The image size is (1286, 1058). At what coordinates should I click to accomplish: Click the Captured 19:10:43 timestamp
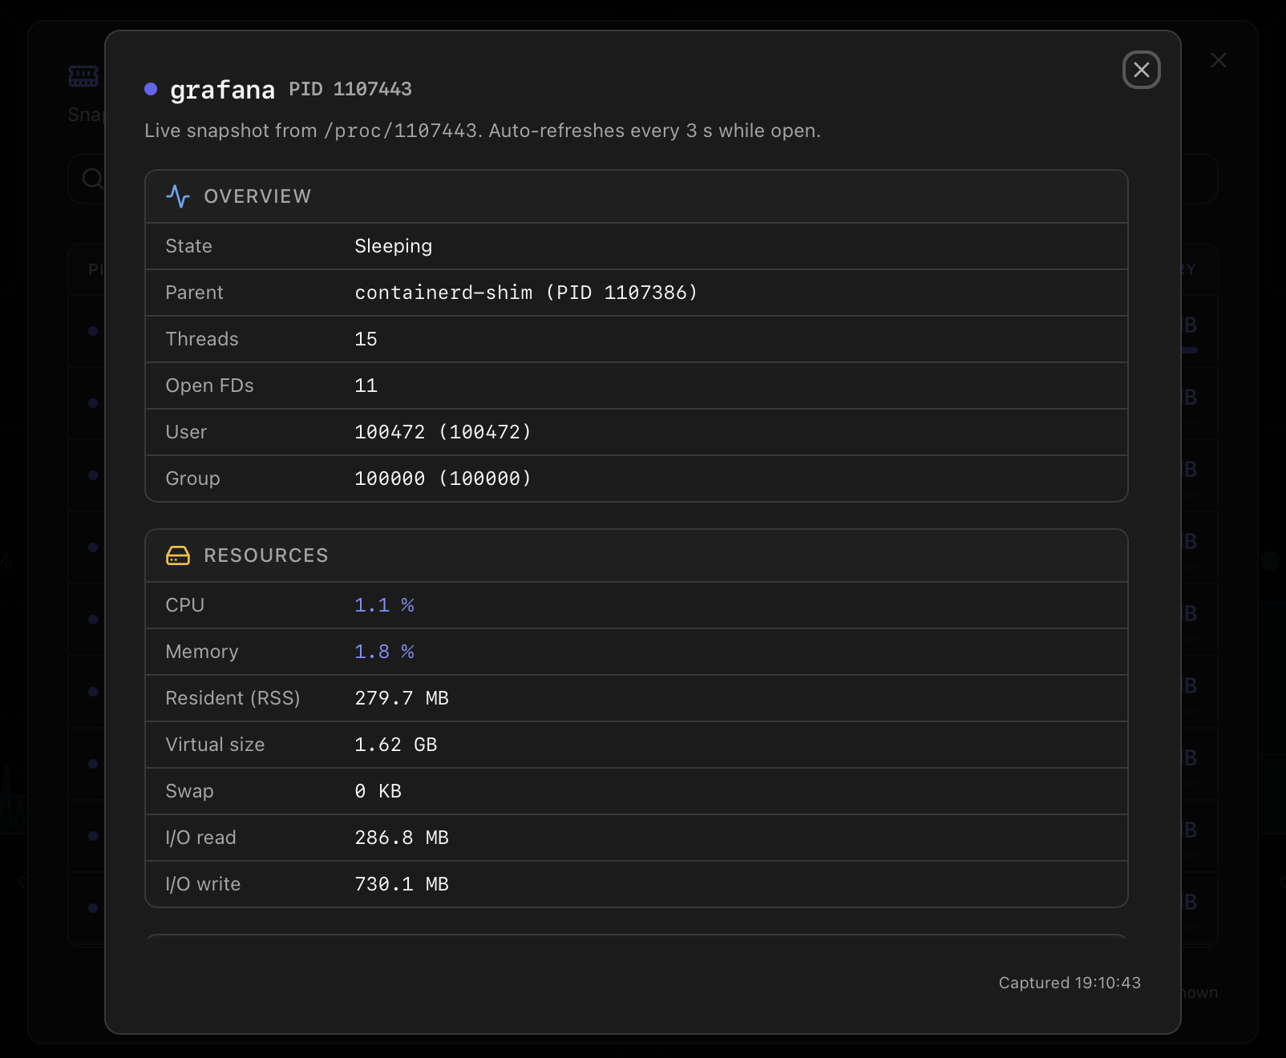1070,983
